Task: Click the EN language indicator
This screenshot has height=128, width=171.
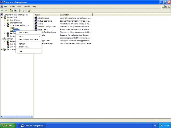Action: [x=155, y=126]
